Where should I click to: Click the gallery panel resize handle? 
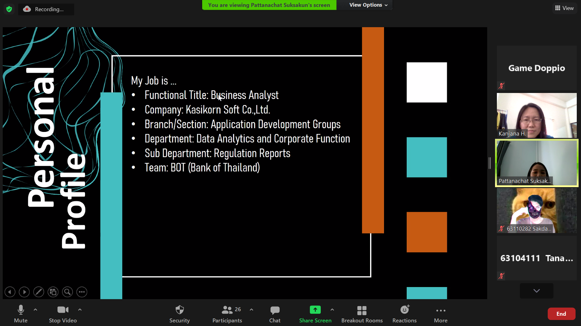[490, 163]
